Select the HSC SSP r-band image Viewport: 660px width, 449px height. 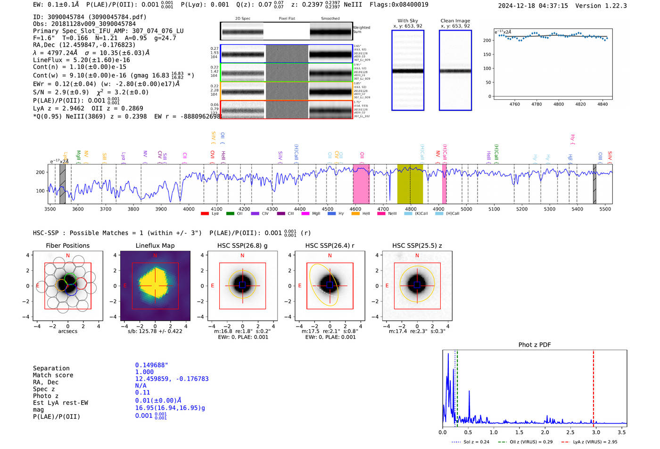click(x=330, y=286)
